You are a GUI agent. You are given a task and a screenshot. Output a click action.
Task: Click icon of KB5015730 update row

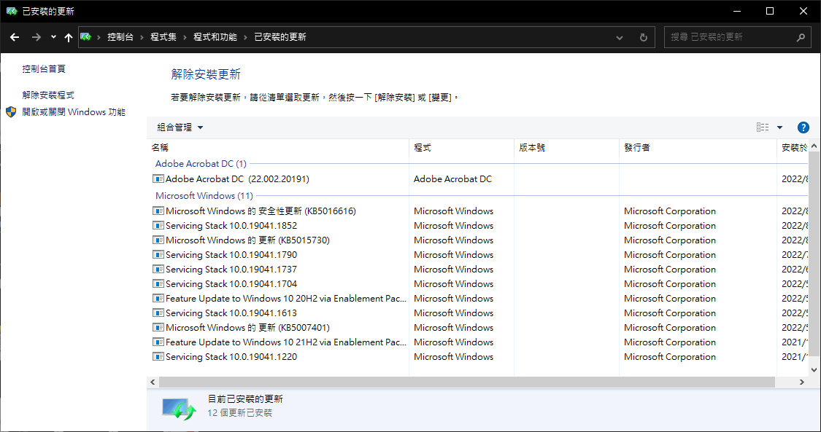point(158,240)
